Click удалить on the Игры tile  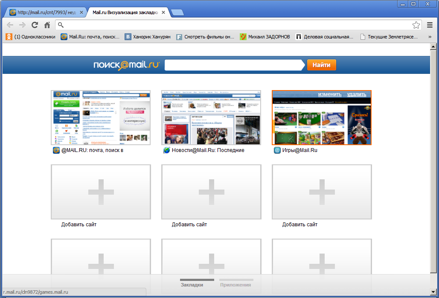(x=356, y=94)
